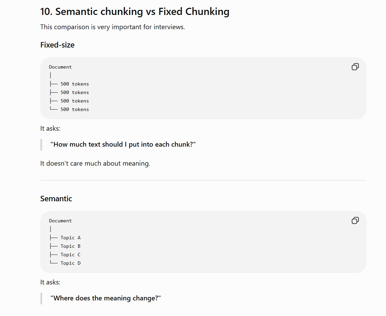
Task: Copy the fixed-size code block
Action: [x=355, y=67]
